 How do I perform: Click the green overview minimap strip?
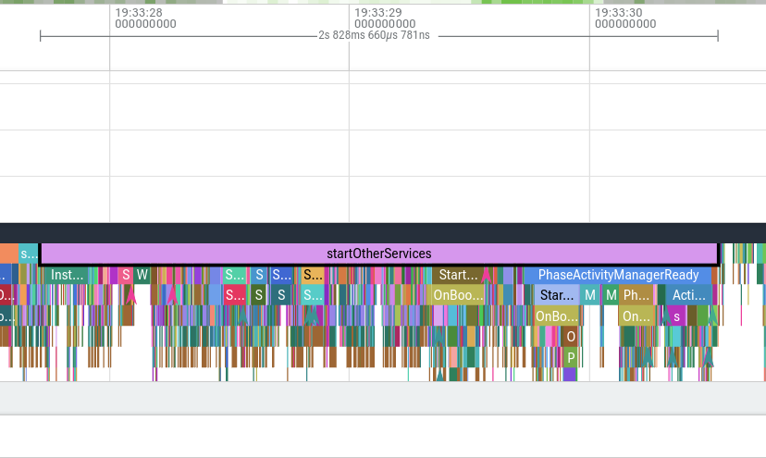click(383, 2)
